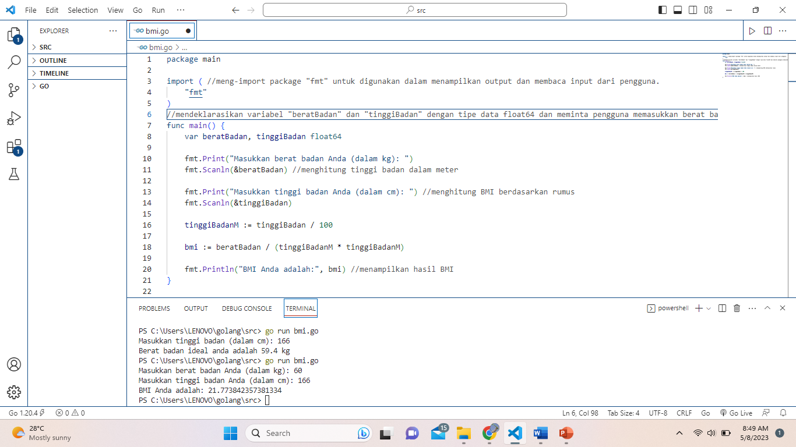Toggle the primary side bar layout

(x=663, y=10)
